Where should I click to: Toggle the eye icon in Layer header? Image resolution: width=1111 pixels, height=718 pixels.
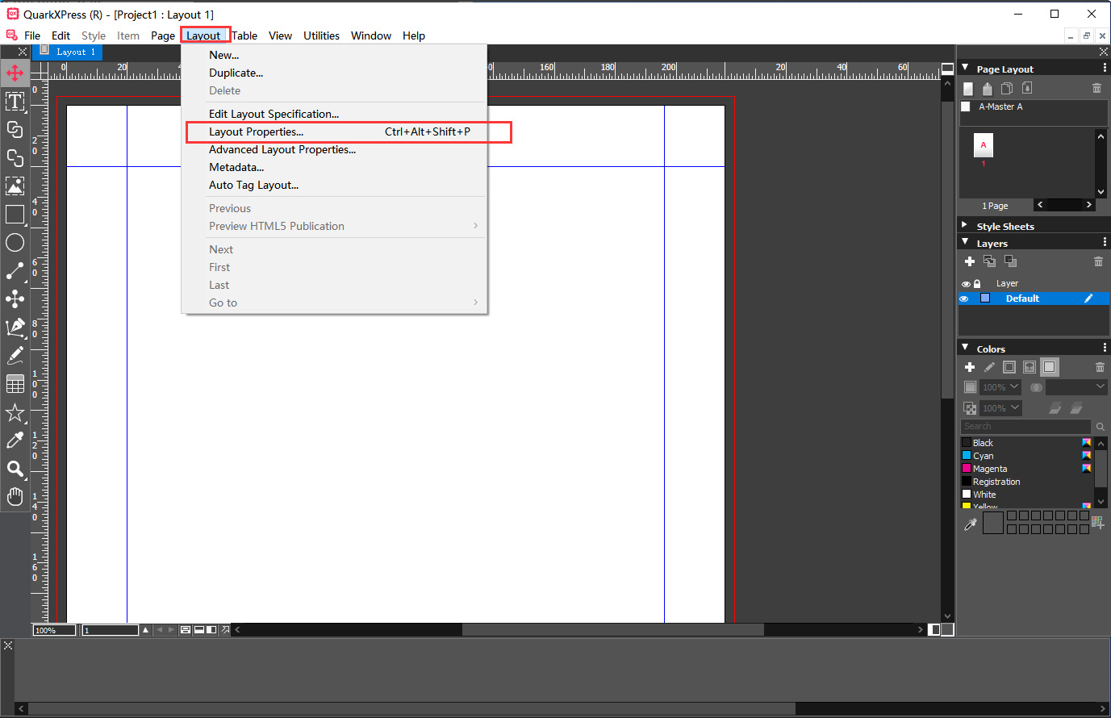coord(966,284)
